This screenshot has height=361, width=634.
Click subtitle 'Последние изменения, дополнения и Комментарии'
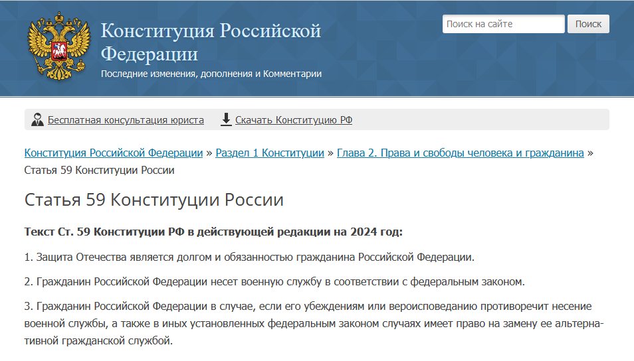pyautogui.click(x=211, y=74)
